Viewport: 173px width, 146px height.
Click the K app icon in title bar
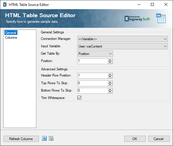pos(5,5)
